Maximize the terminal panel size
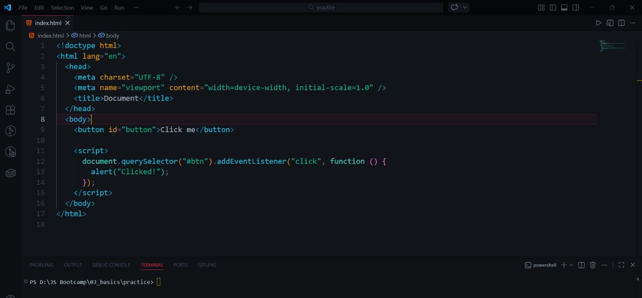This screenshot has width=642, height=298. 621,265
